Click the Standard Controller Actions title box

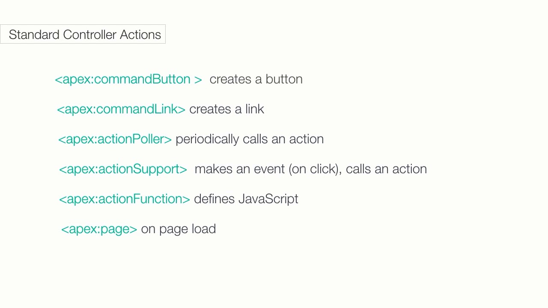(x=83, y=34)
